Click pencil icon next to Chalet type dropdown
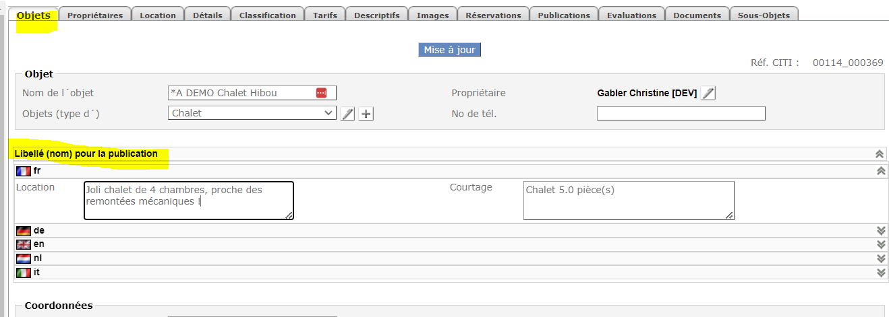889x317 pixels. pos(347,114)
